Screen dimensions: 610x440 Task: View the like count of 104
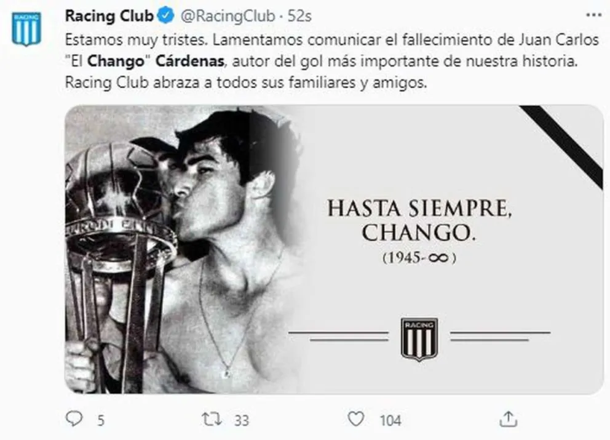pyautogui.click(x=390, y=420)
